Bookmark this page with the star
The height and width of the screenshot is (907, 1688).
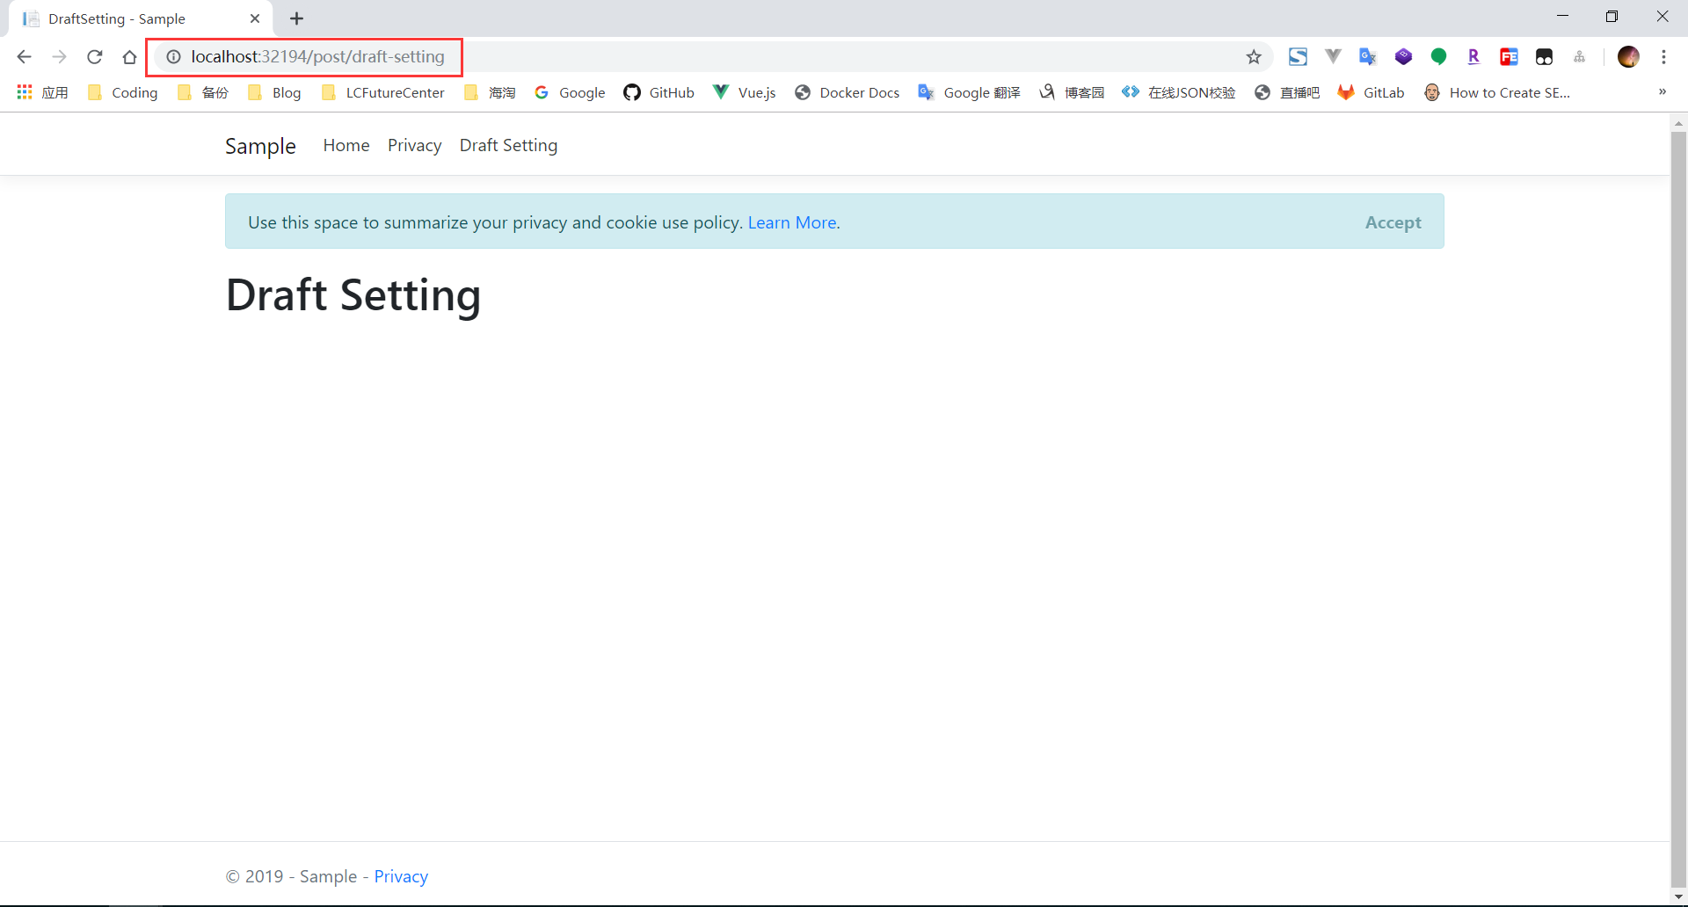pyautogui.click(x=1254, y=57)
